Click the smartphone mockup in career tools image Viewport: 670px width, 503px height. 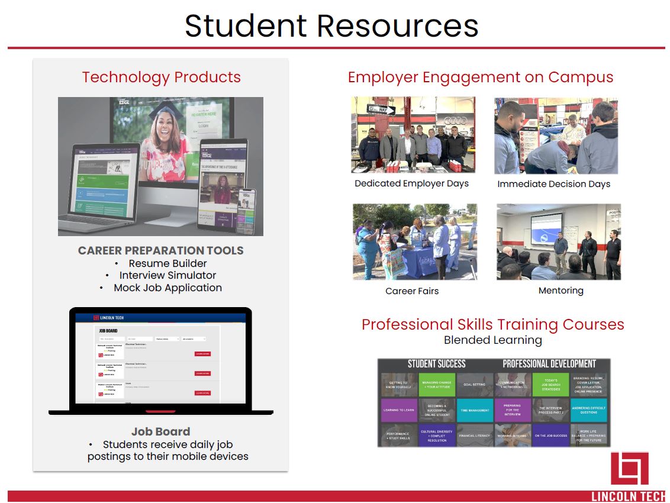click(247, 211)
